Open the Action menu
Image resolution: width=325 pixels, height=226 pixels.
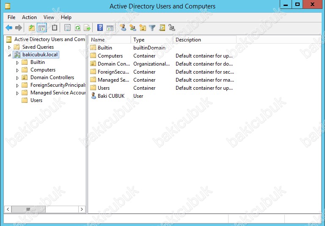pyautogui.click(x=29, y=17)
